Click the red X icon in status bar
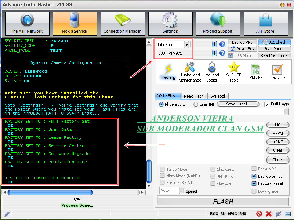The height and width of the screenshot is (220, 294). pyautogui.click(x=269, y=214)
